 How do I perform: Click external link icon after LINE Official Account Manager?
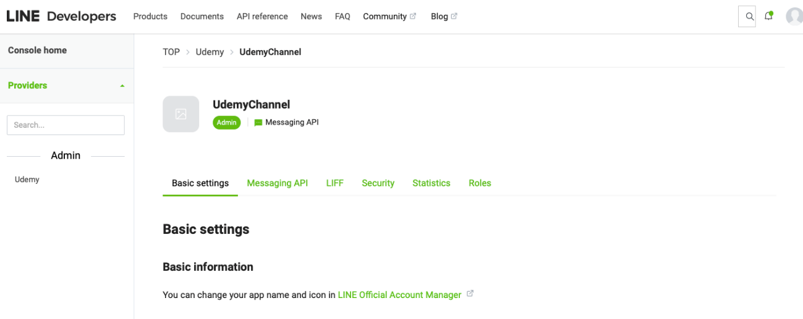470,294
